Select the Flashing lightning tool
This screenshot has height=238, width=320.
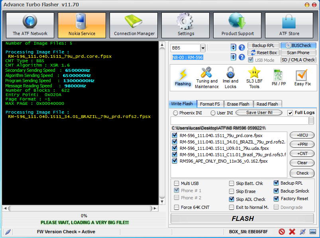pos(183,78)
